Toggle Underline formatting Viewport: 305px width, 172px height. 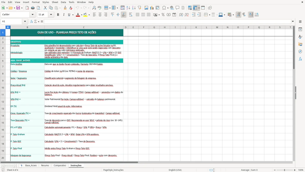(69, 15)
